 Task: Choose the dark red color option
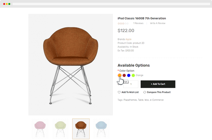(124, 76)
